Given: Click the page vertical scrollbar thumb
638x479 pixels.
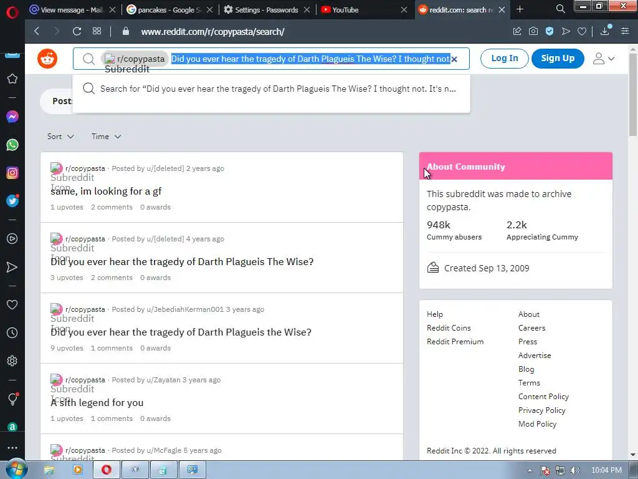Looking at the screenshot, I should (633, 95).
